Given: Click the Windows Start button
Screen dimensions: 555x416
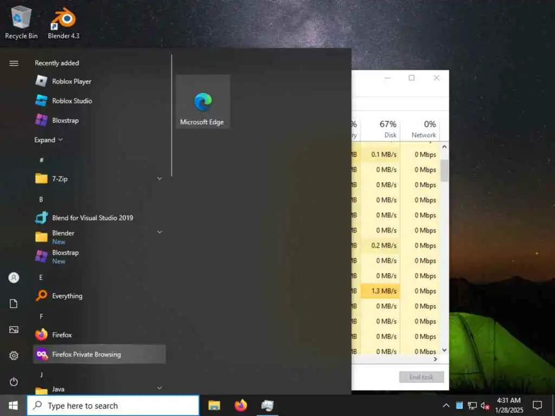Looking at the screenshot, I should coord(14,405).
